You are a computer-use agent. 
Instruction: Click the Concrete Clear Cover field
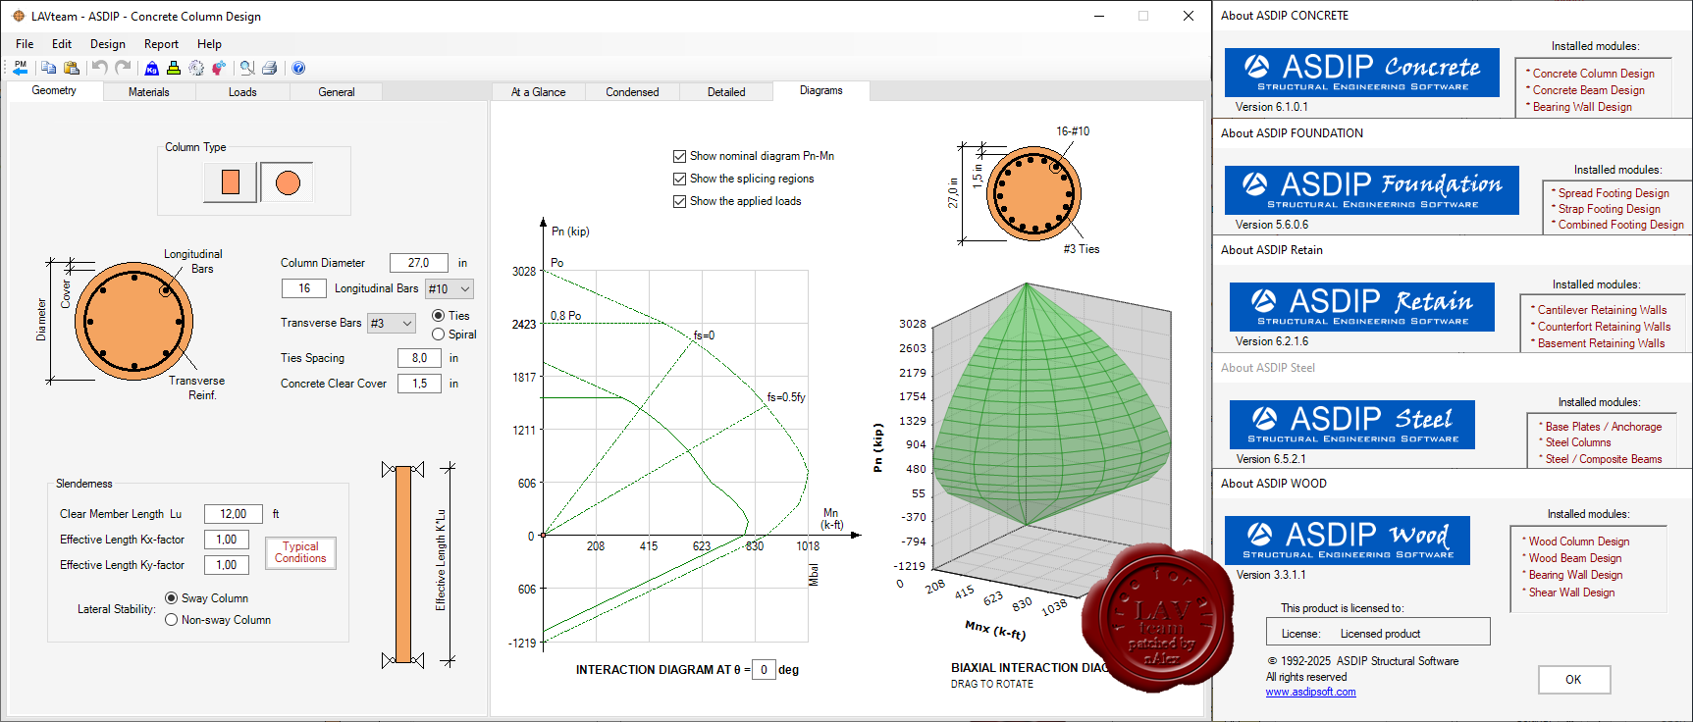pos(419,384)
